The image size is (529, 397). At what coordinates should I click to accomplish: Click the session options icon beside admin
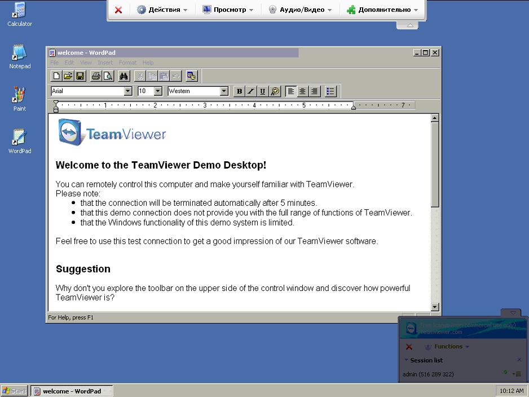coord(517,374)
